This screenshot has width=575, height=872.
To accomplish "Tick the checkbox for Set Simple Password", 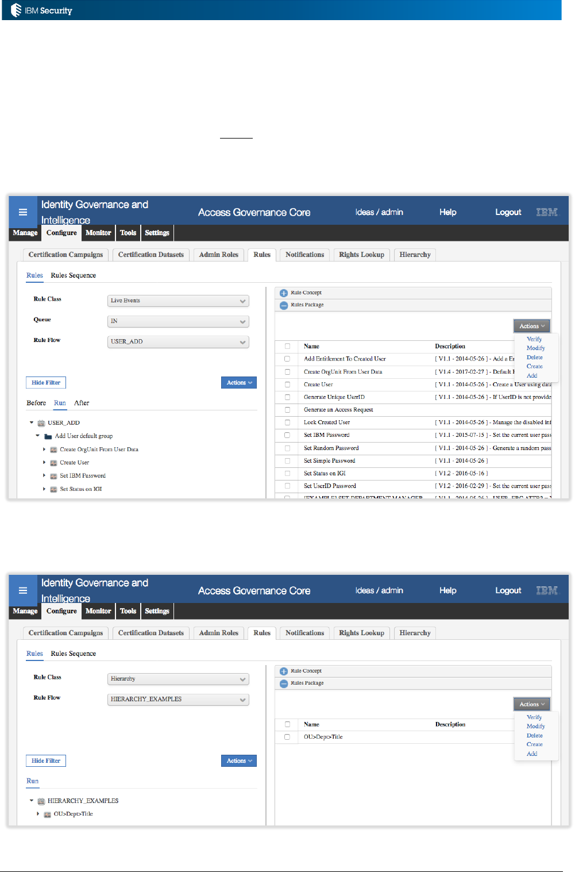I will (287, 461).
